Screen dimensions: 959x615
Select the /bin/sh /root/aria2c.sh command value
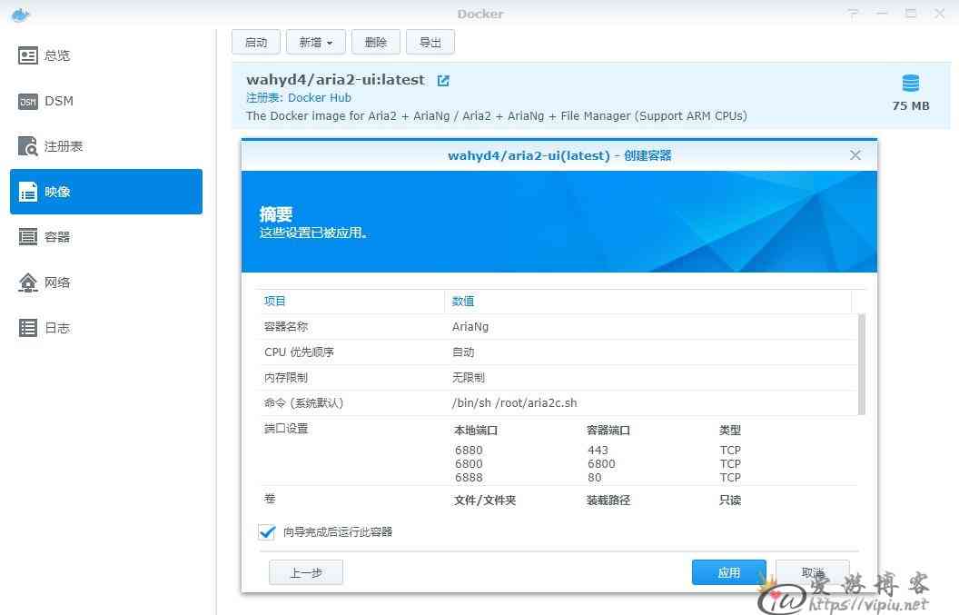click(514, 402)
